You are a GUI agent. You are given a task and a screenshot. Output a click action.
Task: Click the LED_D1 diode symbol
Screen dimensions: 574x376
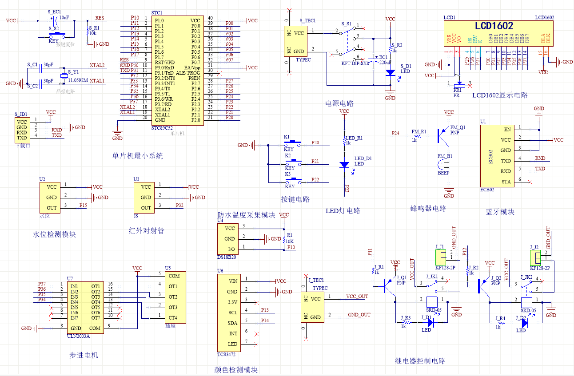pyautogui.click(x=344, y=165)
